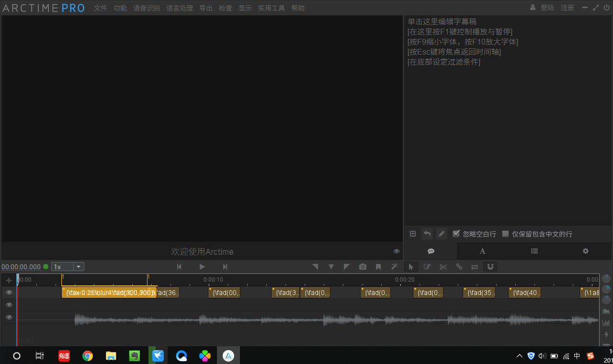Open the 文件 menu
Screen dimensions: 613x364
(101, 8)
